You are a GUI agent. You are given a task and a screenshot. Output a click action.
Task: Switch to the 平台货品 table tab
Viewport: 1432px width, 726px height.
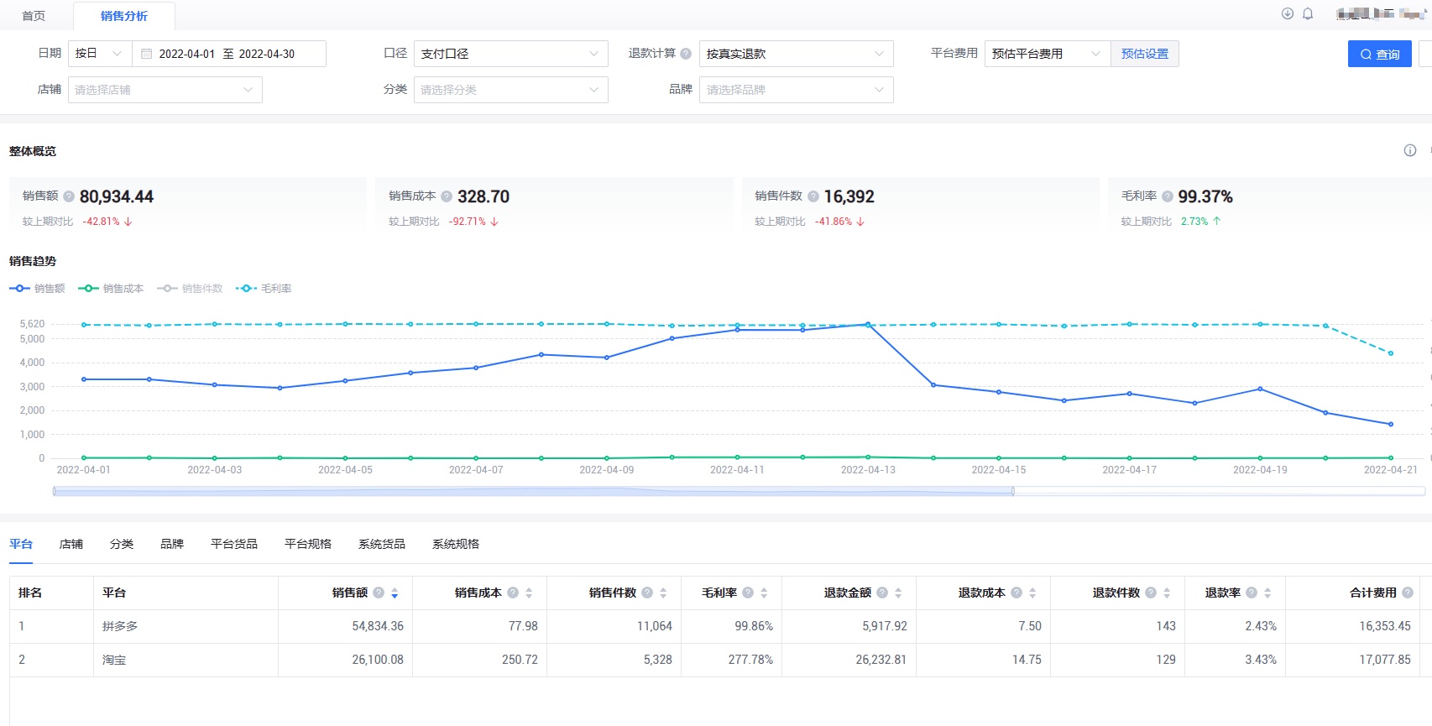pos(234,544)
